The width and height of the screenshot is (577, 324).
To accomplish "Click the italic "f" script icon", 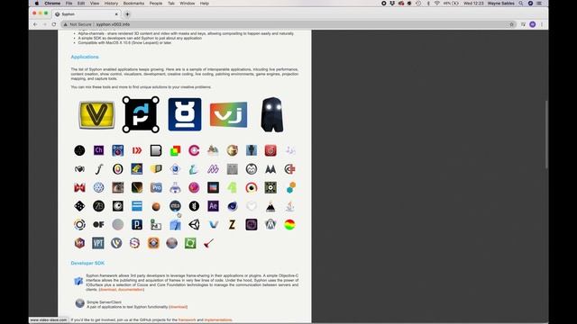I will [98, 169].
